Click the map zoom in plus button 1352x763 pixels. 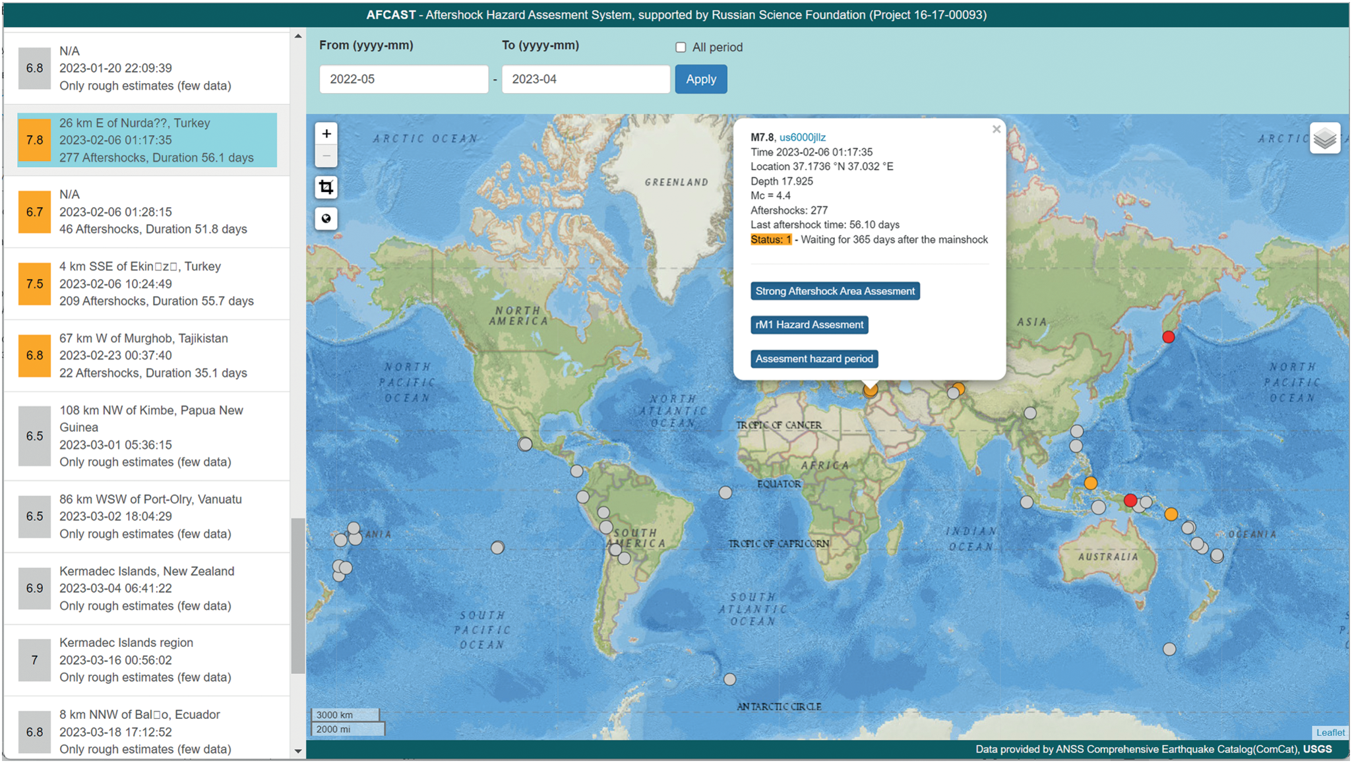click(326, 134)
